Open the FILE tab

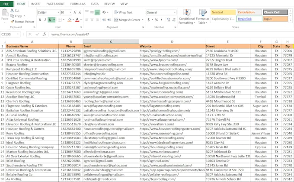click(x=6, y=4)
